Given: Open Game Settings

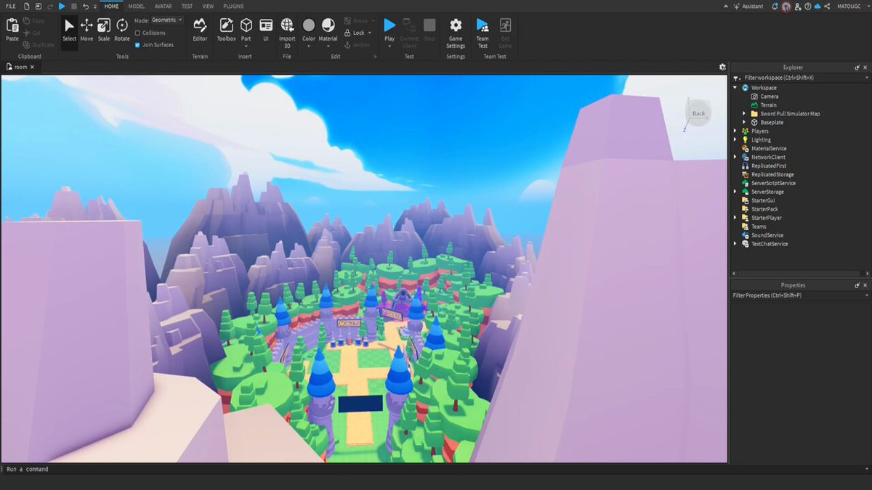Looking at the screenshot, I should point(456,33).
